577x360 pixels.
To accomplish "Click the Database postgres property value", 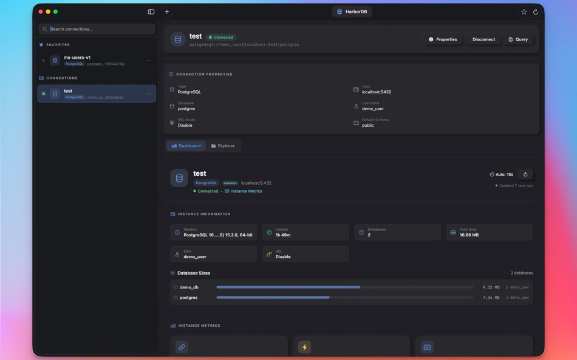I will (x=186, y=108).
